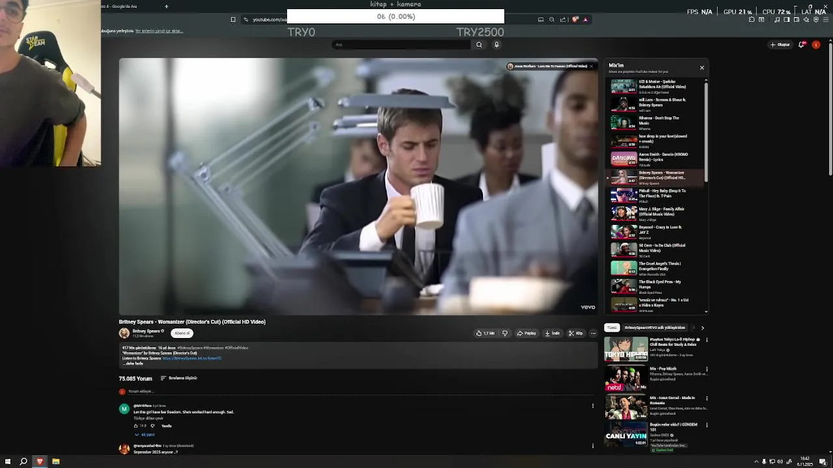Open Windows taskbar search
This screenshot has width=833, height=468.
(23, 461)
